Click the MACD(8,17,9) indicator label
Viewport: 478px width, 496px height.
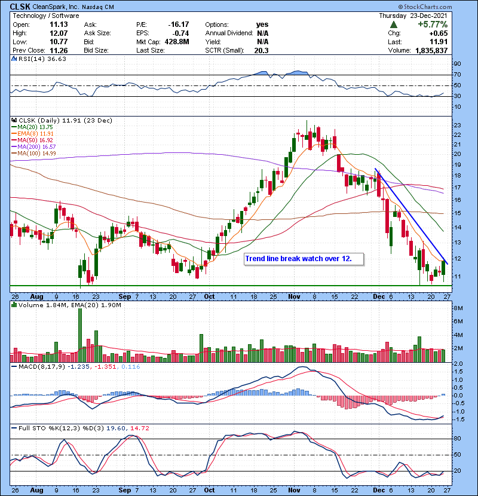click(41, 367)
